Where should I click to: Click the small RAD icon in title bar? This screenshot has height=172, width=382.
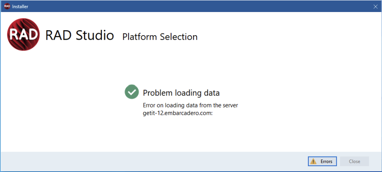[7, 6]
